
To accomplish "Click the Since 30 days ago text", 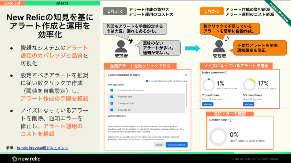I will pos(253,99).
